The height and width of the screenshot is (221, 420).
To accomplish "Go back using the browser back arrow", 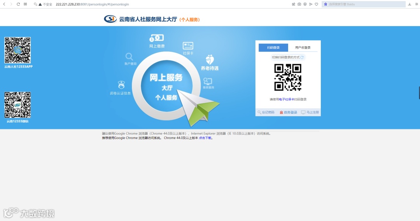I will [4, 4].
